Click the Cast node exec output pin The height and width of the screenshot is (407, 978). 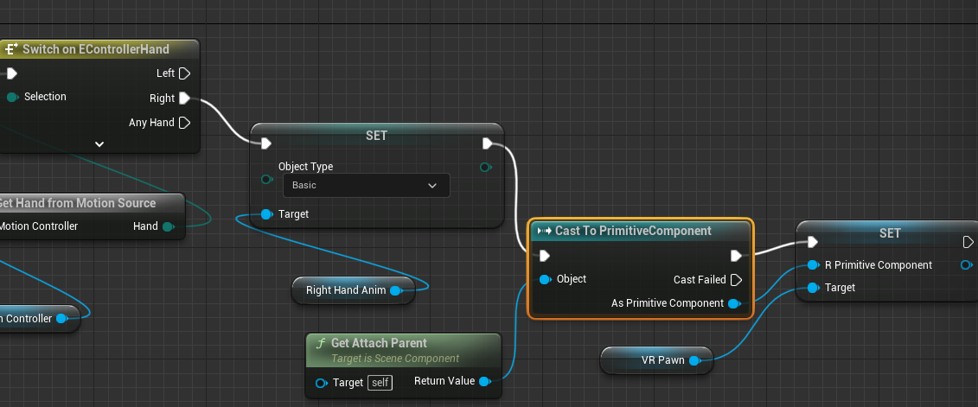click(737, 256)
